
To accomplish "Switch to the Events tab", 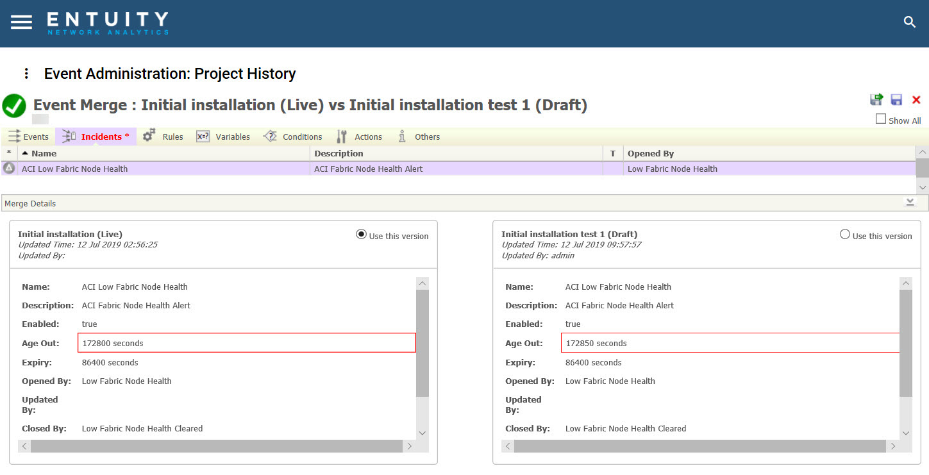I will (28, 137).
